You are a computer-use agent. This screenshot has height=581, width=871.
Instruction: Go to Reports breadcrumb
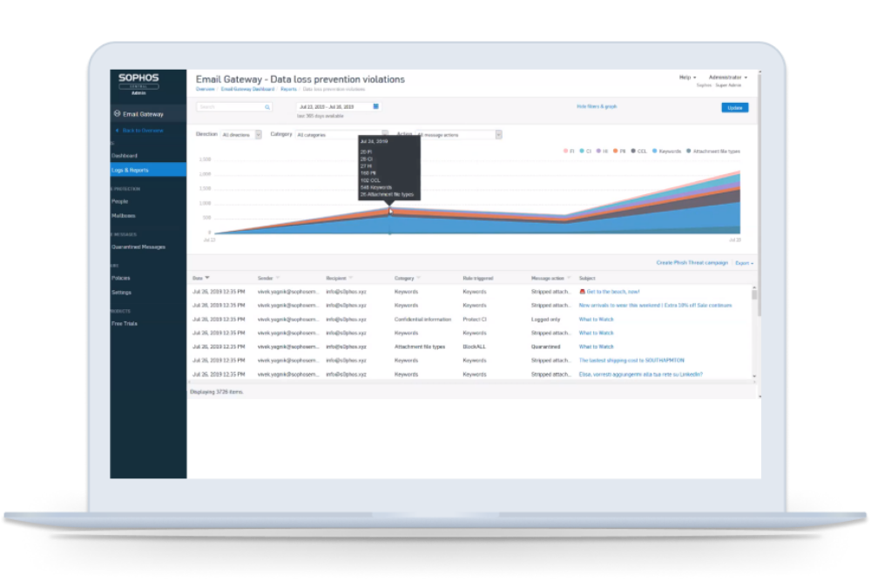tap(288, 89)
